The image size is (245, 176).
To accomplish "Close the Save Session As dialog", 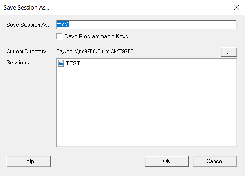I will point(237,7).
